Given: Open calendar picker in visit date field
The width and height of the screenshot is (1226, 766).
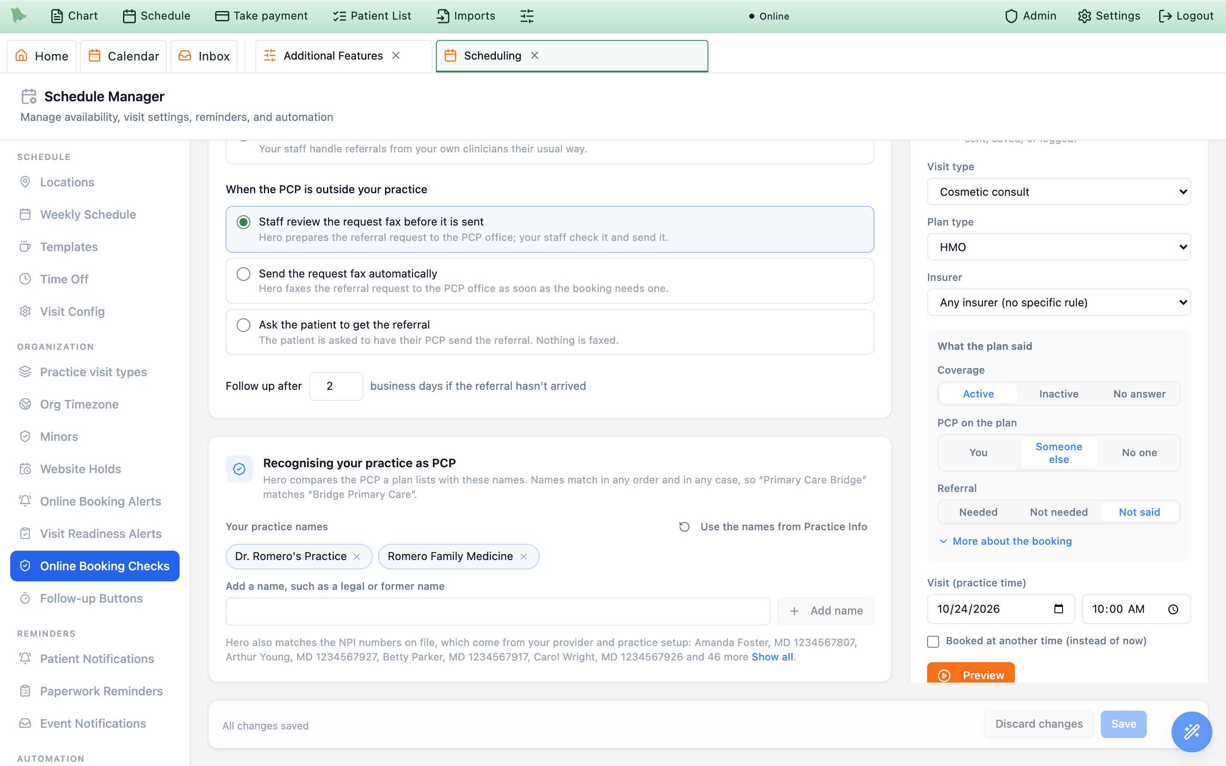Looking at the screenshot, I should 1058,609.
